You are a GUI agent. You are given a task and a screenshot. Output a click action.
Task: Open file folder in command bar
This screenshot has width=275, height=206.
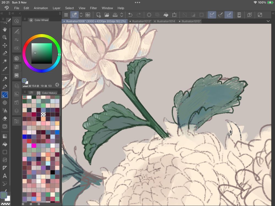[x=107, y=15]
